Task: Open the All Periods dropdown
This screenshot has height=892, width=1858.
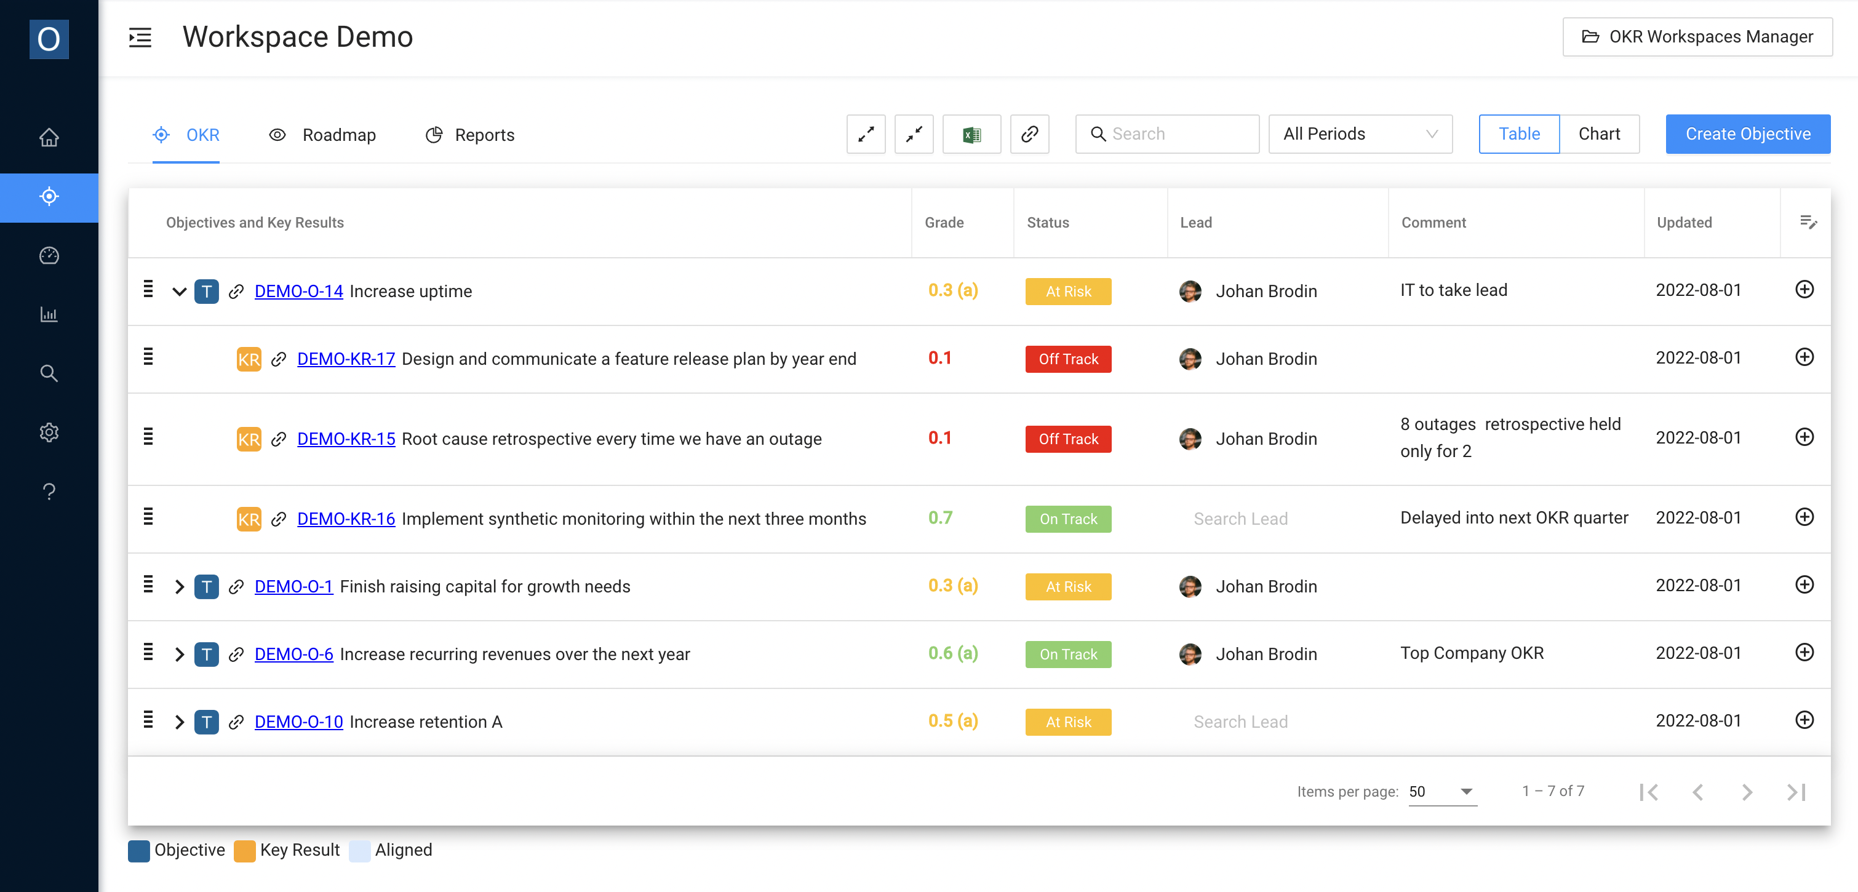Action: tap(1360, 134)
